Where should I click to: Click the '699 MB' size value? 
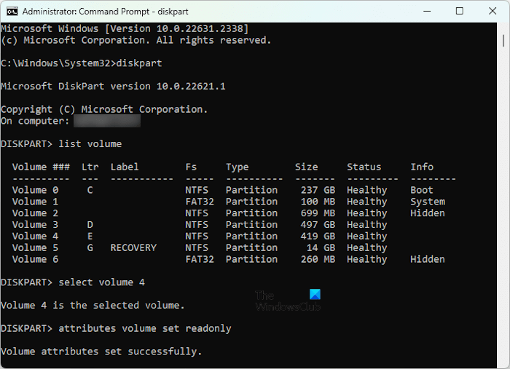pyautogui.click(x=318, y=213)
